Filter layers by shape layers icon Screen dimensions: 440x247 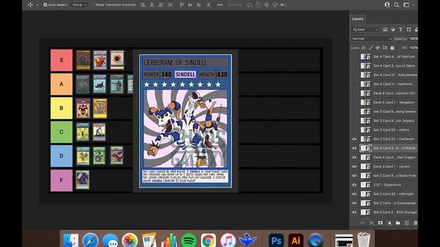click(x=408, y=30)
